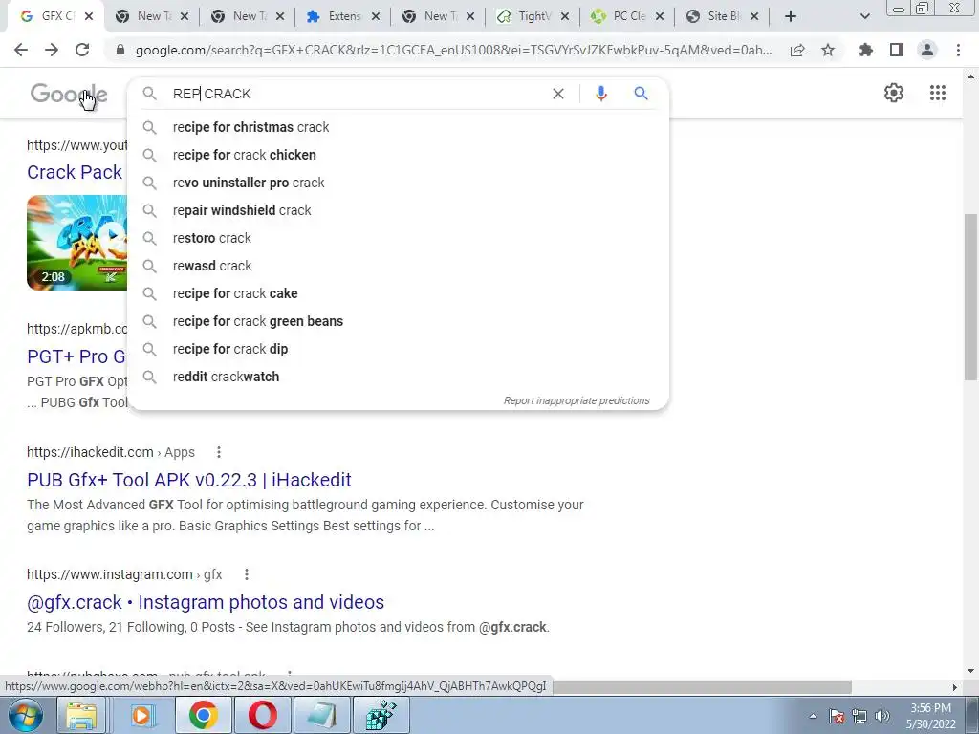
Task: Close the Extensions tab
Action: 375,17
